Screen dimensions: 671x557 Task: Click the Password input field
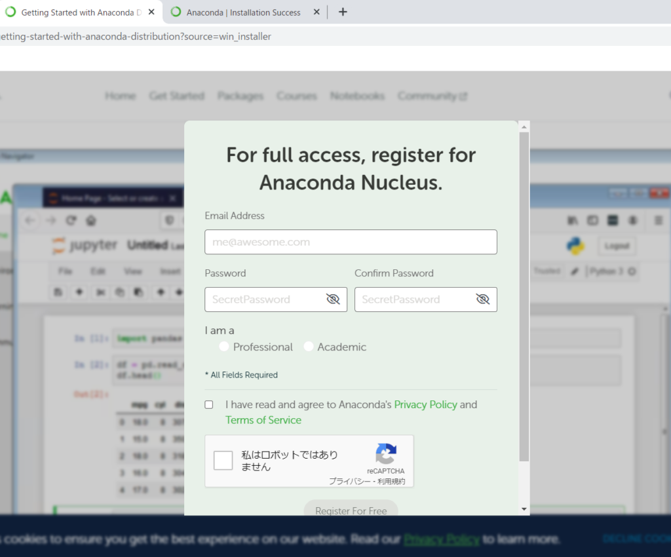(x=276, y=299)
